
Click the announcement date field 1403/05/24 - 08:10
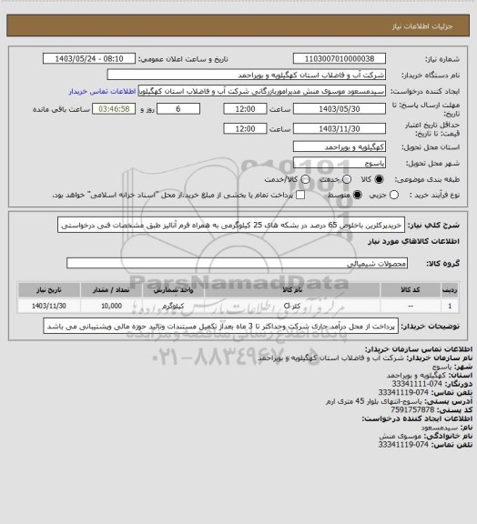tap(89, 59)
